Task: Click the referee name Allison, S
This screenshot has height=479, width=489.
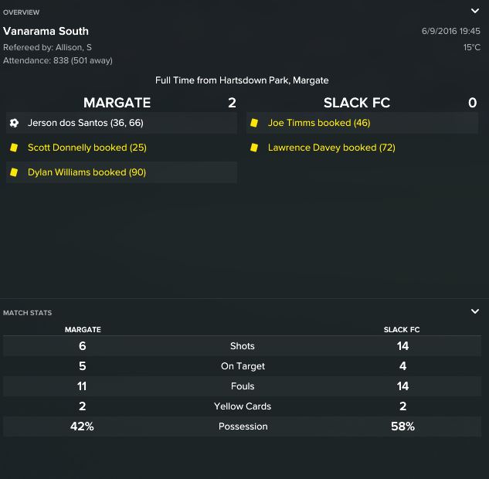Action: click(x=73, y=47)
